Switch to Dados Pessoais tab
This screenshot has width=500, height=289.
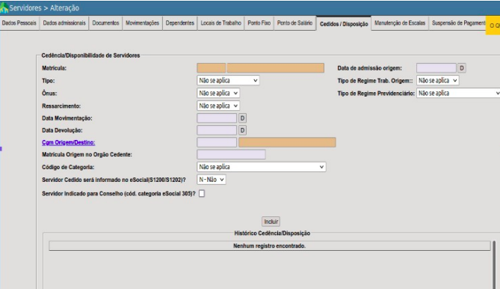[19, 23]
